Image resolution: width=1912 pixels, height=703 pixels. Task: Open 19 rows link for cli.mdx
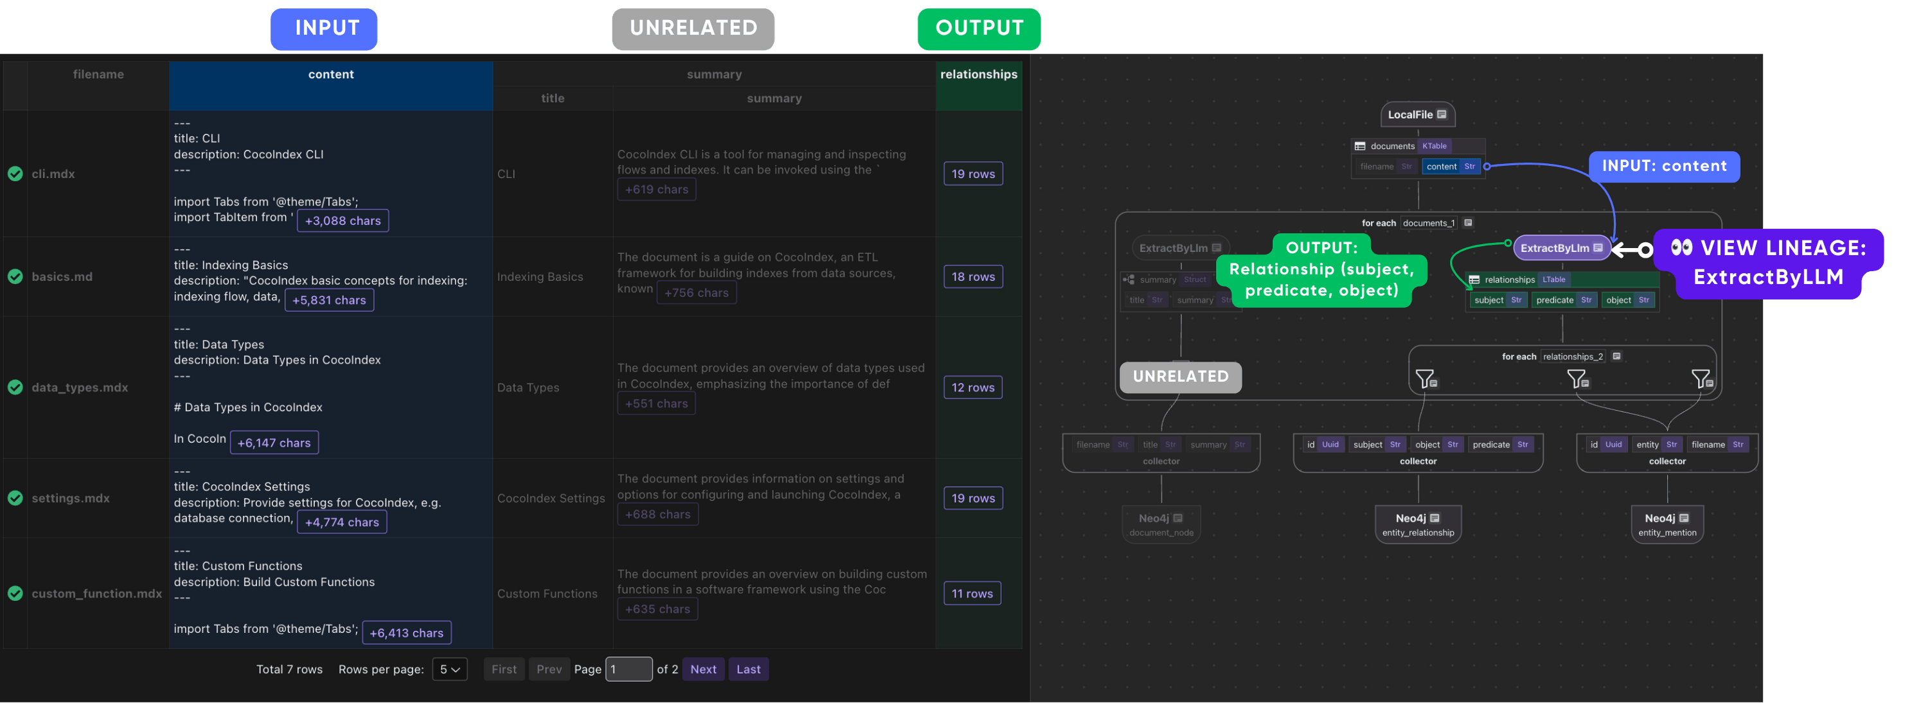coord(972,174)
